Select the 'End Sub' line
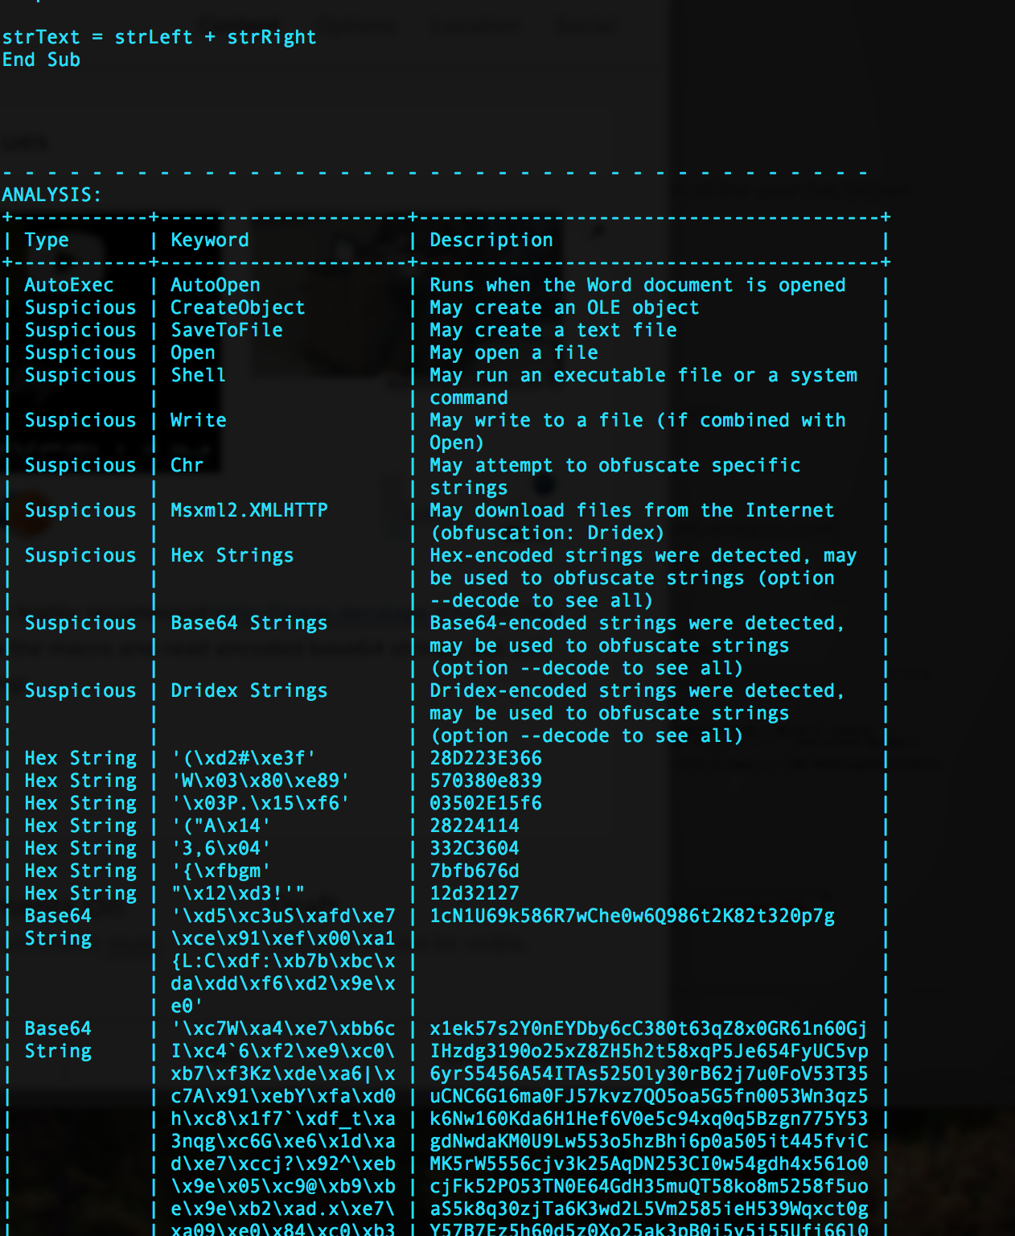The height and width of the screenshot is (1236, 1015). point(41,60)
